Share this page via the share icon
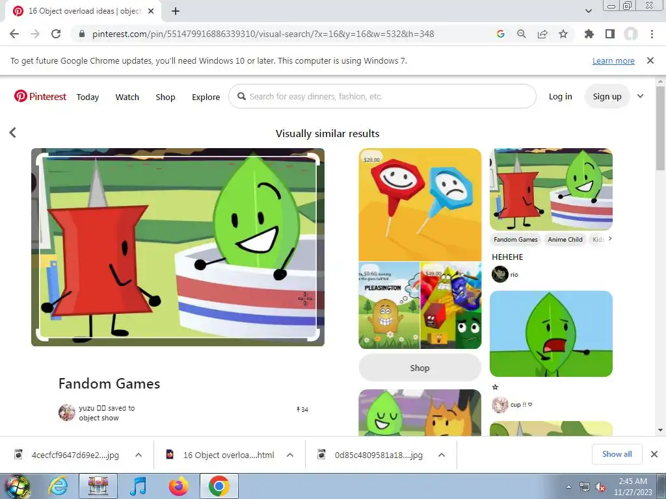The height and width of the screenshot is (499, 666). [542, 34]
